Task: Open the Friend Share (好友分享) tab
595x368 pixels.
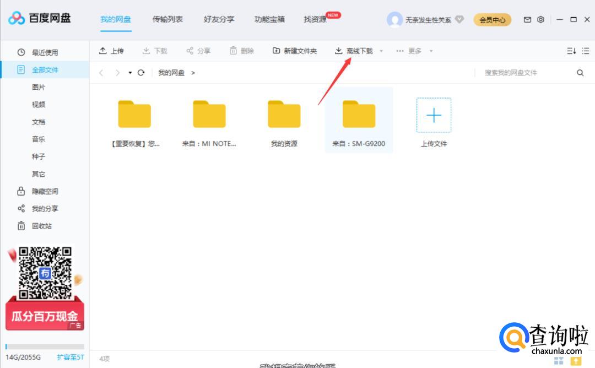Action: [219, 19]
